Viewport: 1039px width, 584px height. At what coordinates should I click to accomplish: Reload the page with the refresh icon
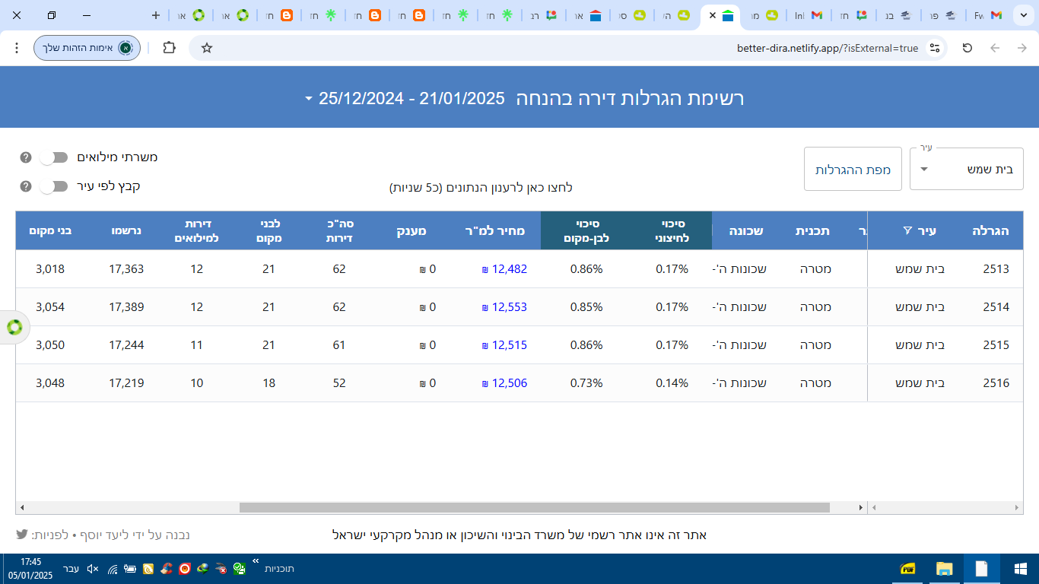[968, 48]
